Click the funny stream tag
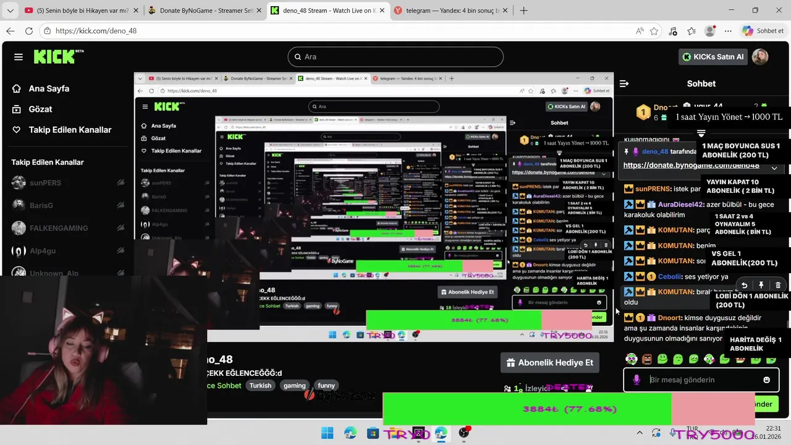Image resolution: width=791 pixels, height=445 pixels. (326, 385)
